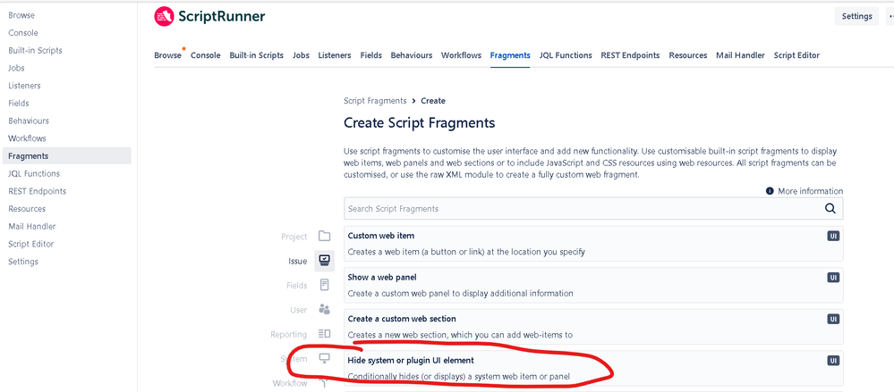Open the Resources tab
Image resolution: width=894 pixels, height=392 pixels.
[x=687, y=55]
